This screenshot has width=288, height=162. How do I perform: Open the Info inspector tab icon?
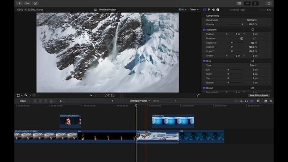[x=218, y=10]
